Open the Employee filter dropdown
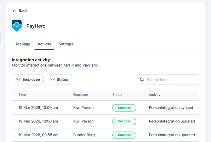 [x=28, y=80]
